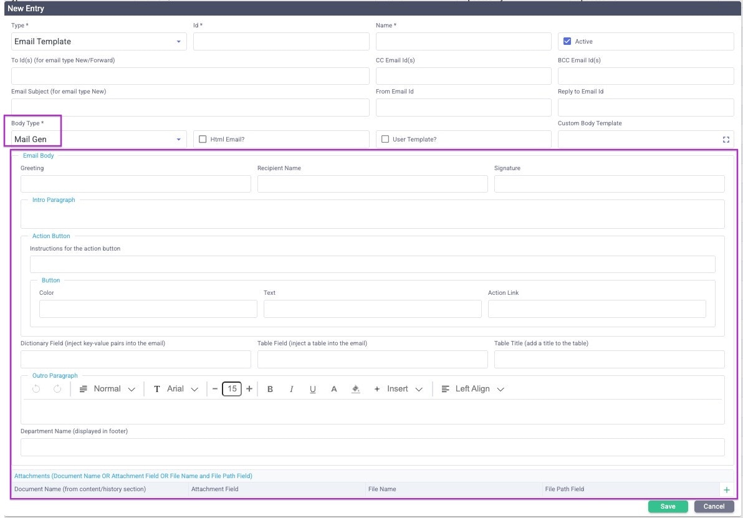Uncheck the Active checkbox
Image resolution: width=743 pixels, height=518 pixels.
click(x=567, y=41)
